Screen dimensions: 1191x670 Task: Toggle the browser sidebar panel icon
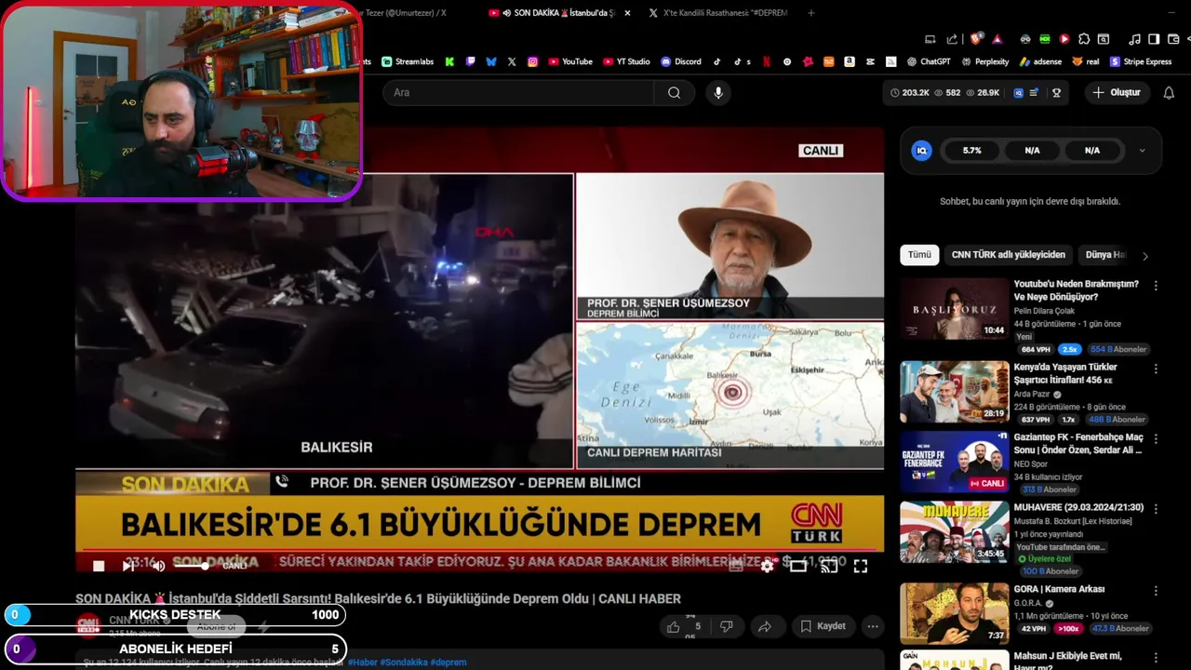1154,39
